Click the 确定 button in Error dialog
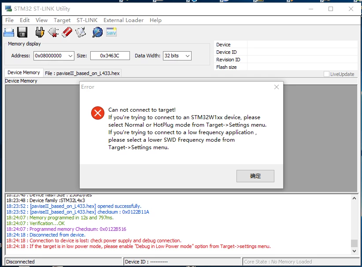Viewport: 362px width, 267px height. click(x=255, y=176)
